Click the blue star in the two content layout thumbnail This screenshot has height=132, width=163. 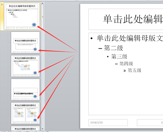click(35, 120)
